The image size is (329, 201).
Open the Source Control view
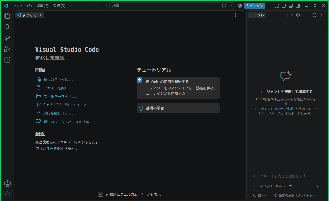[x=7, y=38]
